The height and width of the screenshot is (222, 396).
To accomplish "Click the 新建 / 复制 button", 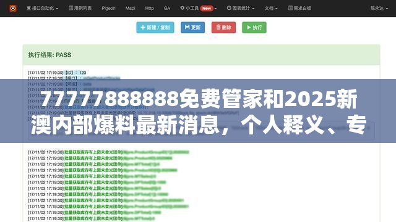I will [x=155, y=27].
